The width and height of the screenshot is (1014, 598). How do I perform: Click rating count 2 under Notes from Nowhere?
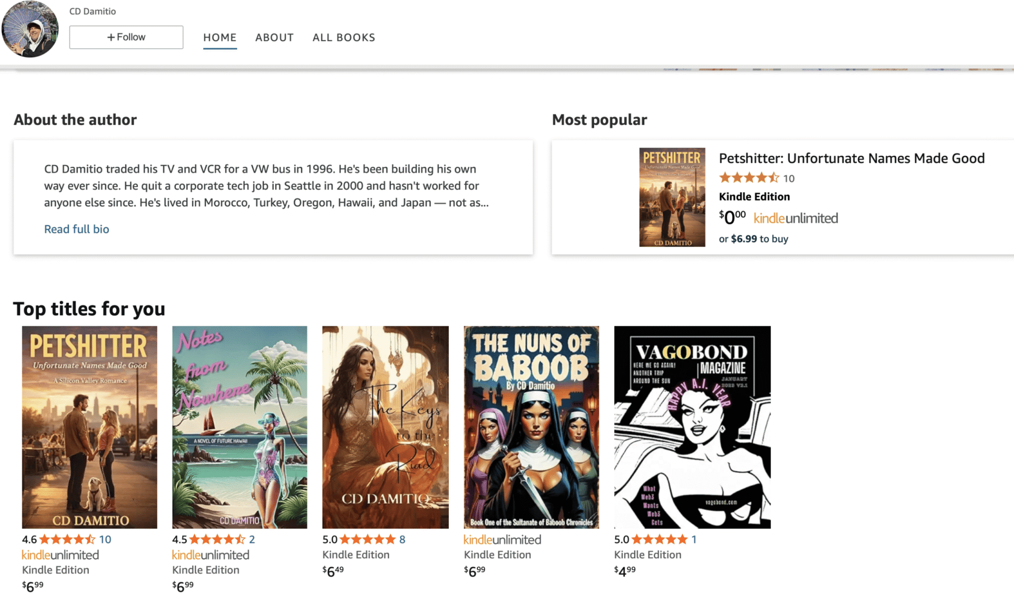tap(252, 539)
